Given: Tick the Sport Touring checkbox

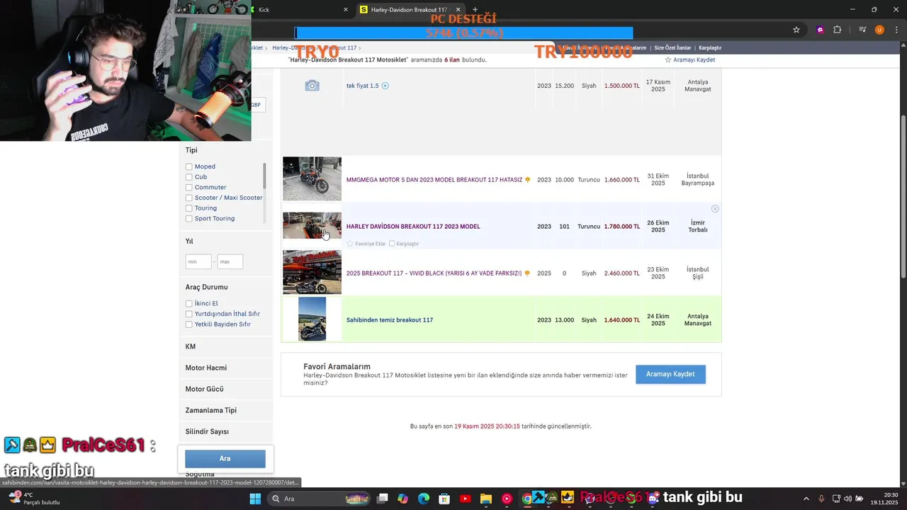Looking at the screenshot, I should [x=188, y=219].
